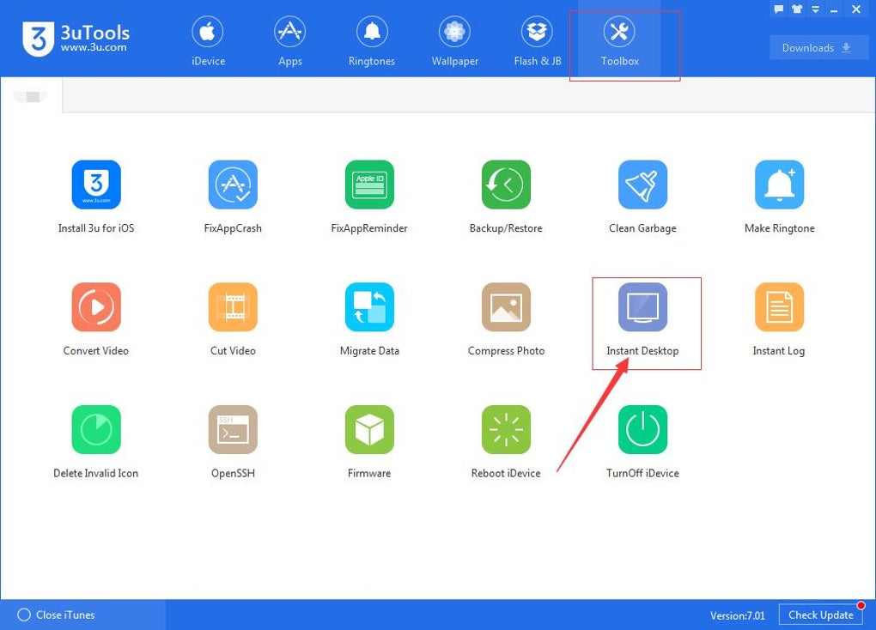Open Install 3u for iOS tool
The width and height of the screenshot is (876, 630).
[96, 185]
